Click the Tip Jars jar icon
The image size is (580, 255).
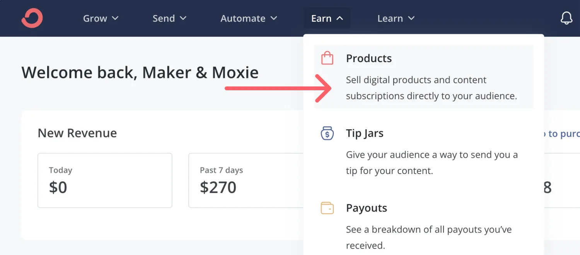click(327, 133)
